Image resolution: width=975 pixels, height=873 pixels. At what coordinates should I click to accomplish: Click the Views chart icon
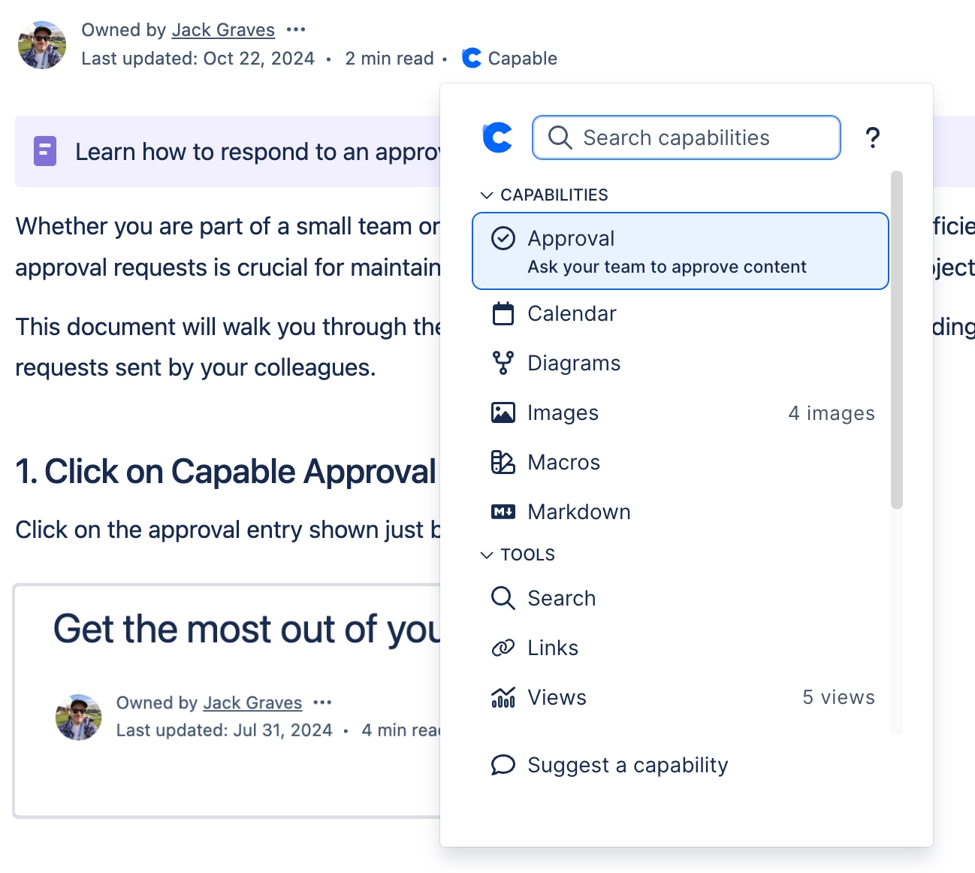(503, 697)
